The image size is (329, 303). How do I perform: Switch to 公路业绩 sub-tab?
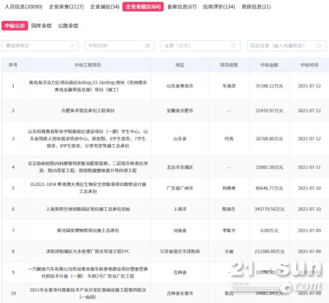pos(68,26)
